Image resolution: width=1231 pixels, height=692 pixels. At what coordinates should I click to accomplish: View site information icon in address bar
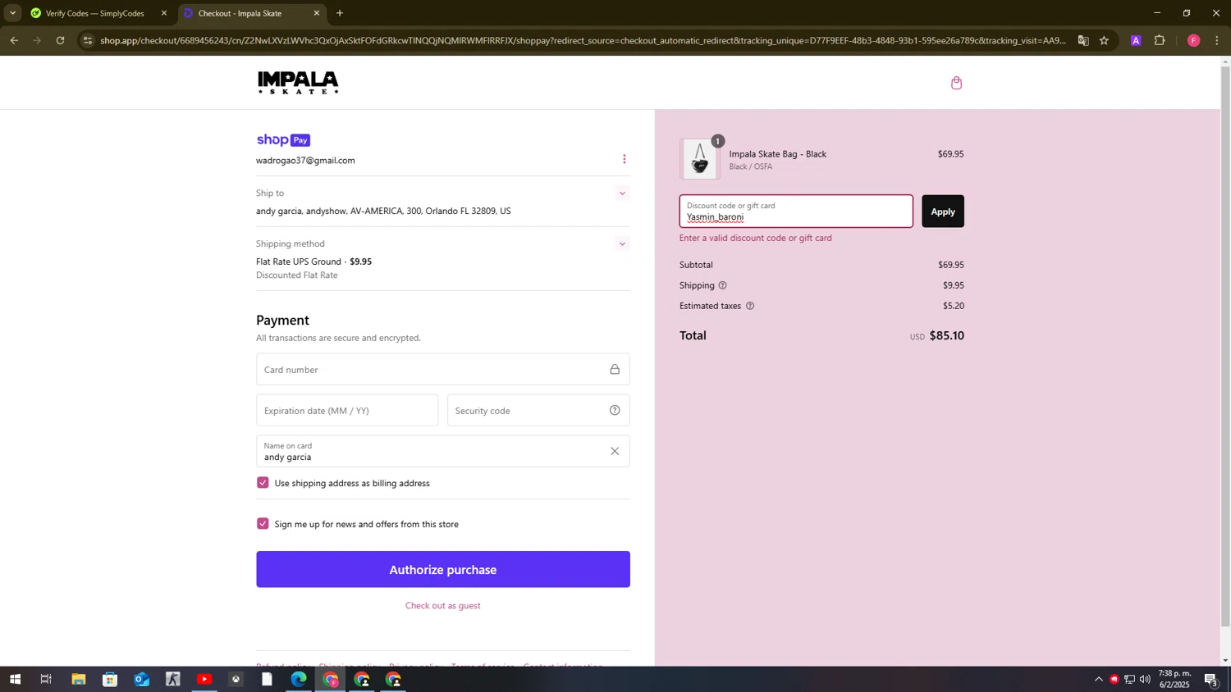[x=88, y=40]
